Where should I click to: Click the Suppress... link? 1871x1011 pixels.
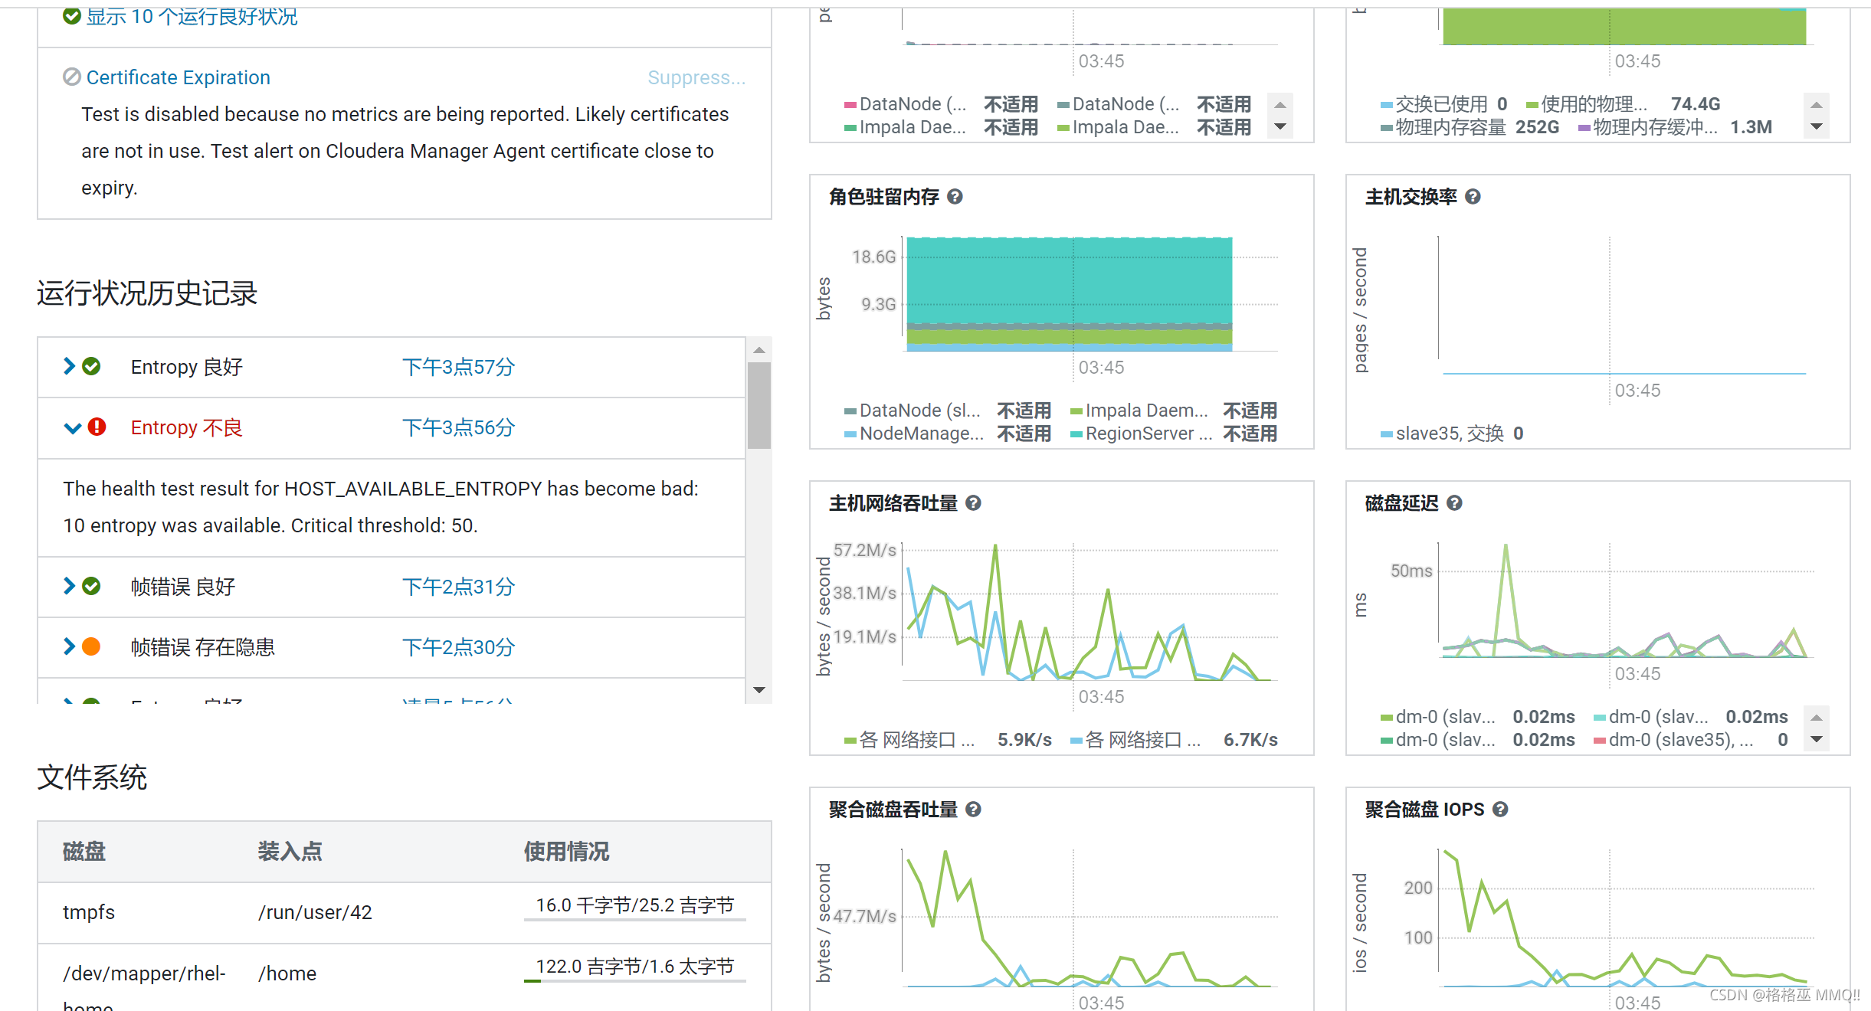pyautogui.click(x=696, y=77)
